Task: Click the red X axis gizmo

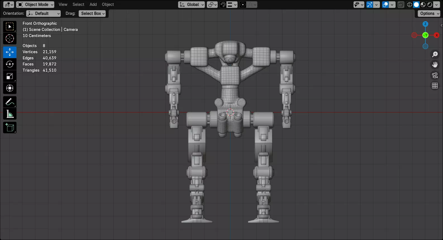Action: coord(437,35)
